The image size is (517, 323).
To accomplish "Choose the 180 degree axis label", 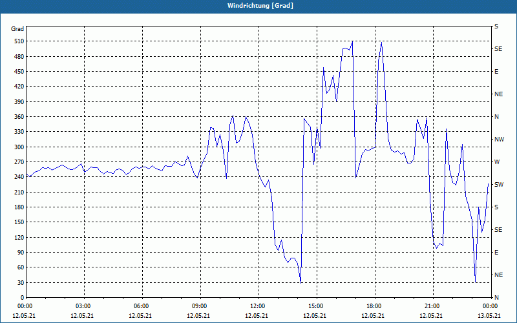I will [x=19, y=207].
